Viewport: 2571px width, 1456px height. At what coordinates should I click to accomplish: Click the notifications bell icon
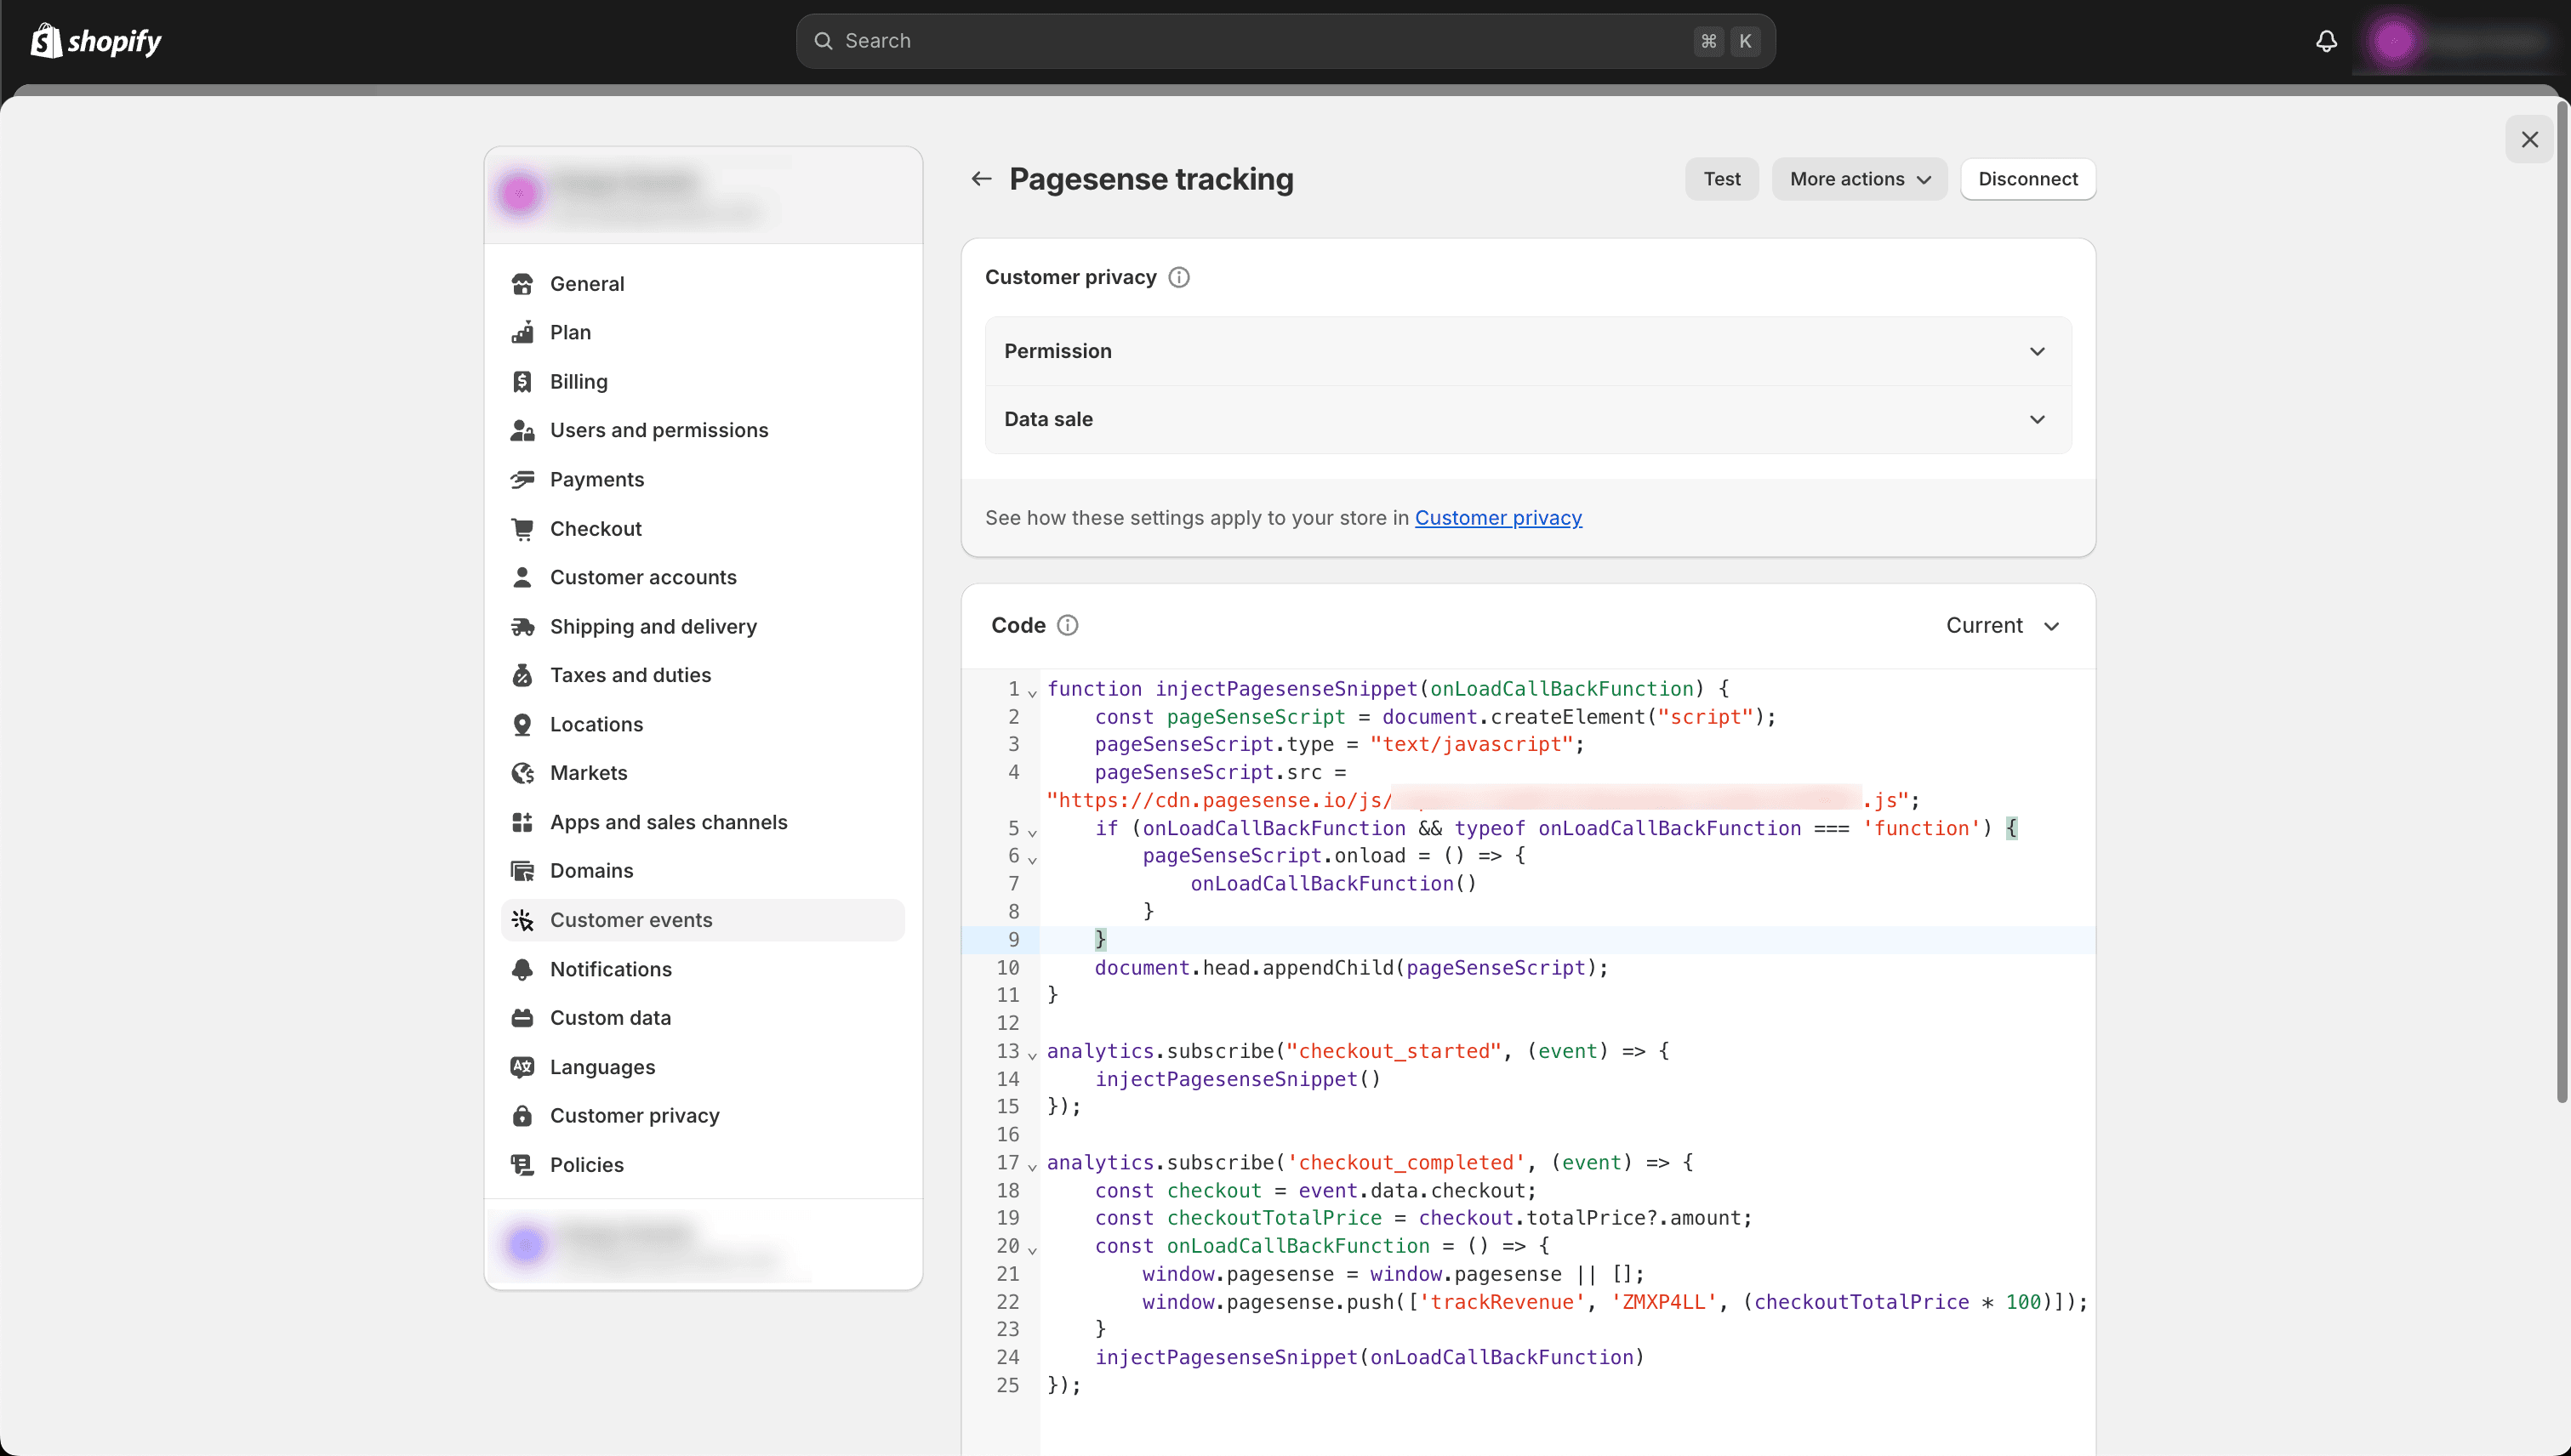[x=2326, y=41]
